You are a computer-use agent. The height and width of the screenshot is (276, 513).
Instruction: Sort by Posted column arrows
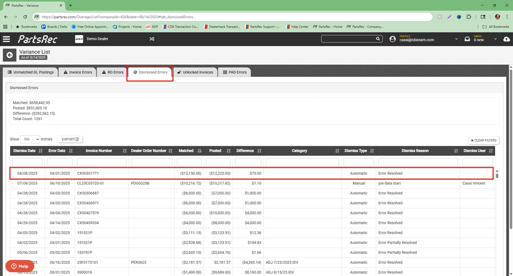pos(229,151)
